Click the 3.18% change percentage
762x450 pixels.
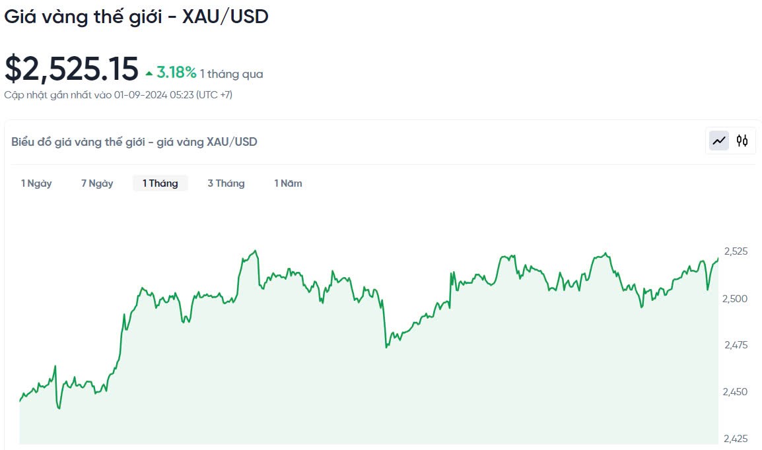click(176, 72)
